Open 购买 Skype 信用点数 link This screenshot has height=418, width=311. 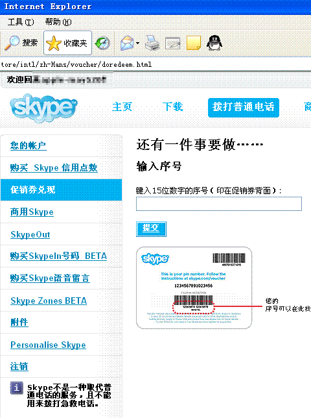point(54,167)
